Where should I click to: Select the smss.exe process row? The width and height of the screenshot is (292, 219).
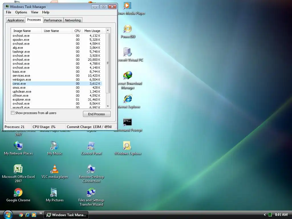pos(57,88)
